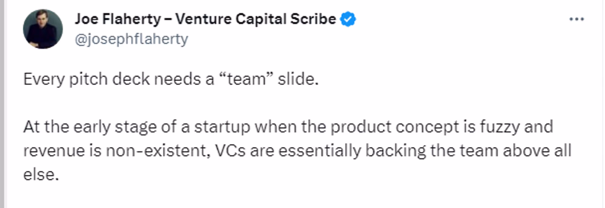Click the word "VCs" in tweet body
The width and height of the screenshot is (605, 208).
point(230,151)
